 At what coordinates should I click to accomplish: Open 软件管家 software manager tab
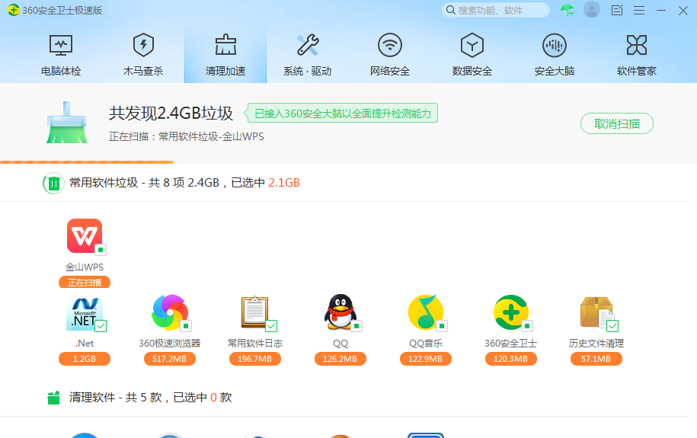(x=637, y=56)
